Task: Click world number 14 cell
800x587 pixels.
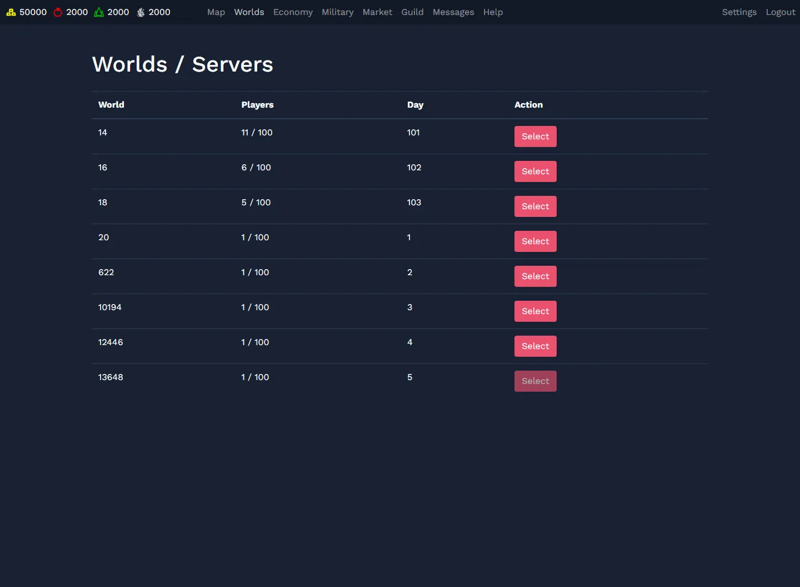Action: click(x=103, y=133)
